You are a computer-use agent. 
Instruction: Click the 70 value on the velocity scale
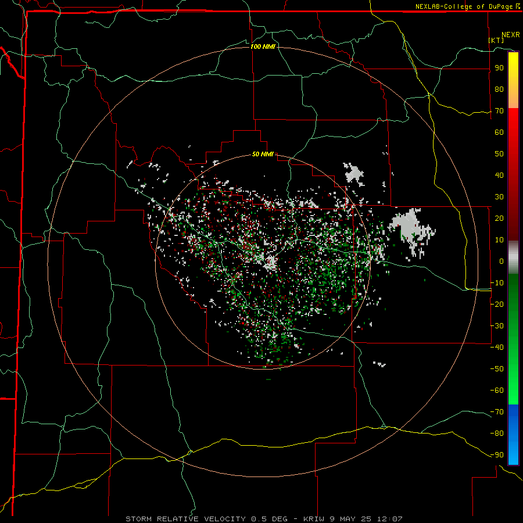[x=499, y=111]
